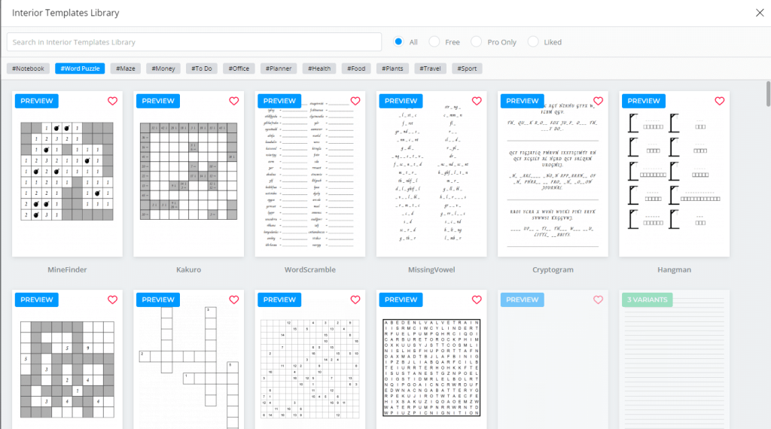Add Cryptogram template to liked
Screen dimensions: 771x429
tap(598, 101)
